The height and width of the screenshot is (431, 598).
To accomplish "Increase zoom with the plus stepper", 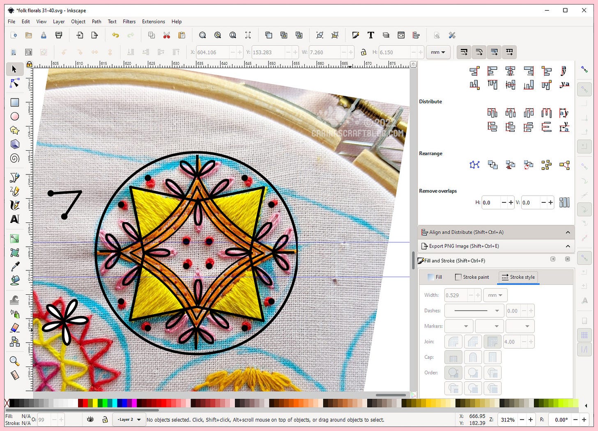I will (x=531, y=420).
